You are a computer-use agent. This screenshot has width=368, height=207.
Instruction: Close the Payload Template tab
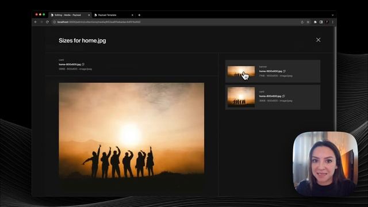(x=132, y=15)
